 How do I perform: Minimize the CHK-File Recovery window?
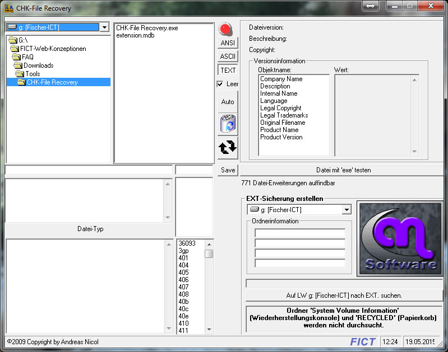click(x=395, y=6)
